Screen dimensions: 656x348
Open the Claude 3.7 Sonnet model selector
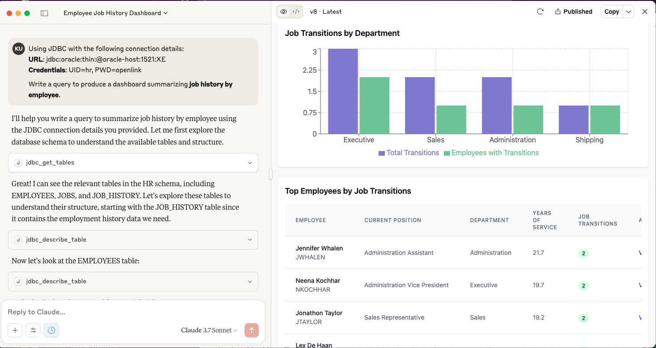[x=209, y=330]
